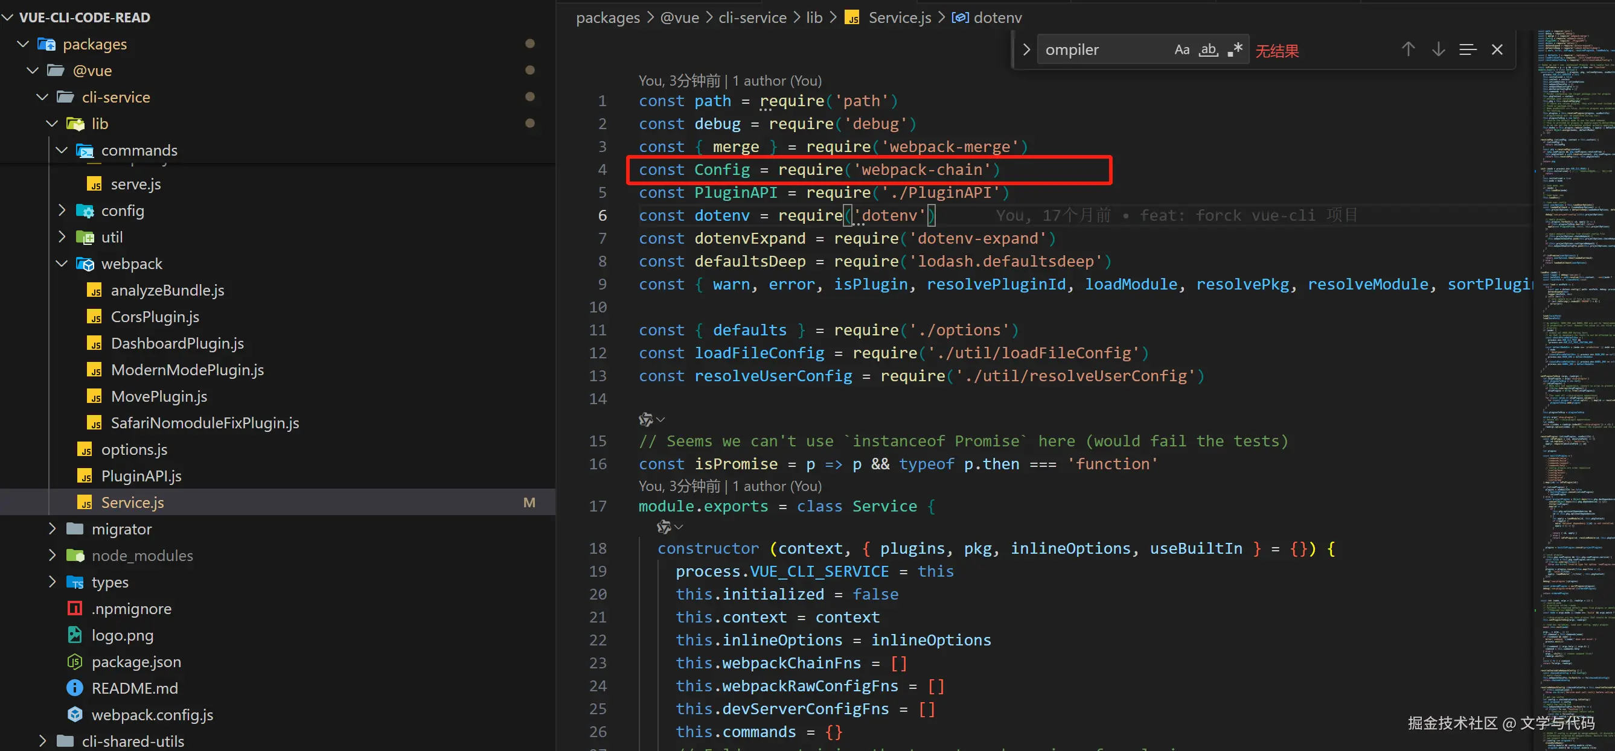Click Find in Selection icon

(x=1467, y=49)
